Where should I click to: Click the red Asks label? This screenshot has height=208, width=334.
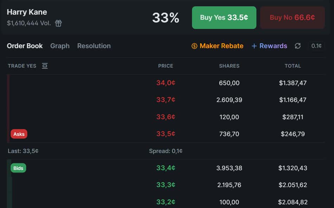(x=19, y=134)
